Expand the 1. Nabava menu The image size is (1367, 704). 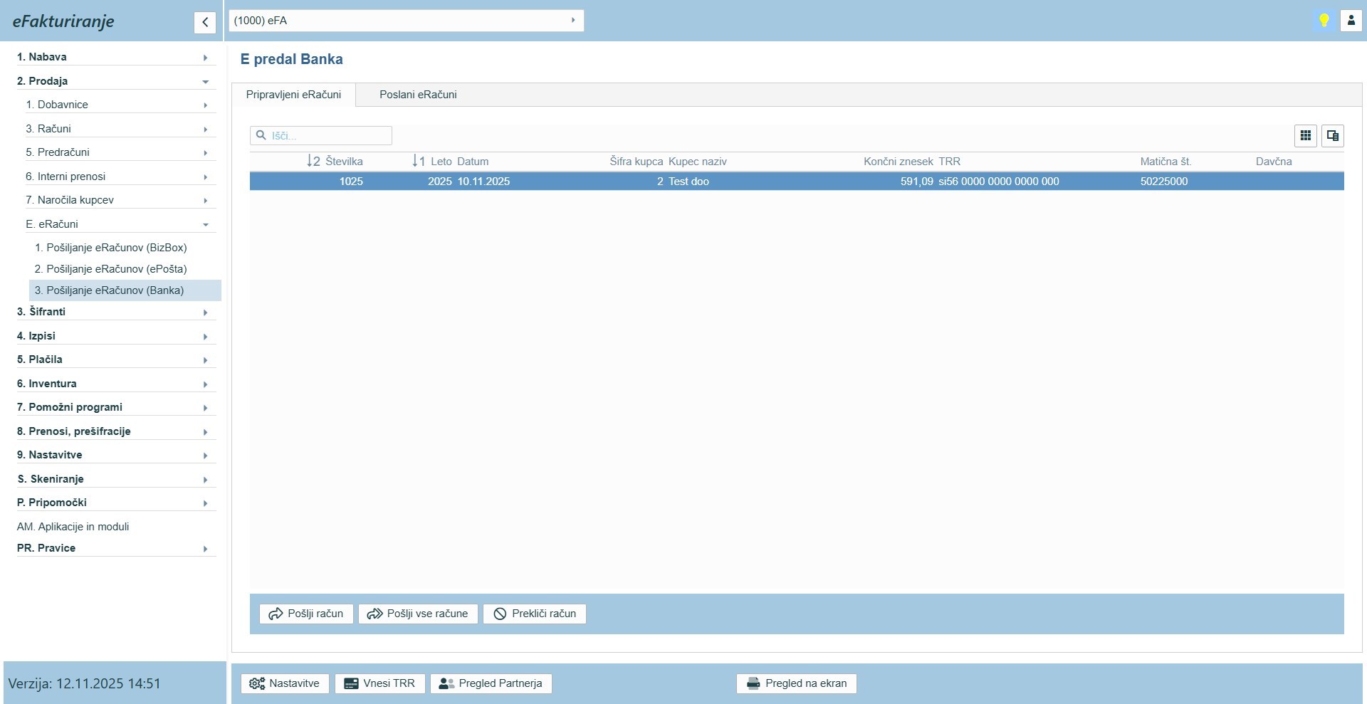coord(114,57)
